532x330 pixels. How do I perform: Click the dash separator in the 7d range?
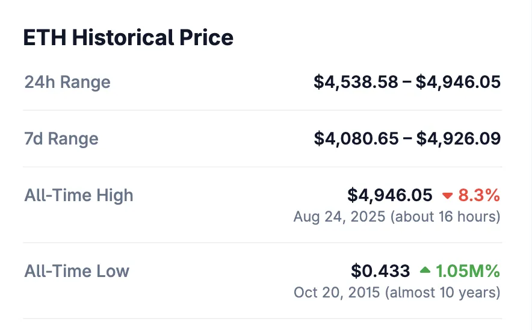(x=407, y=139)
